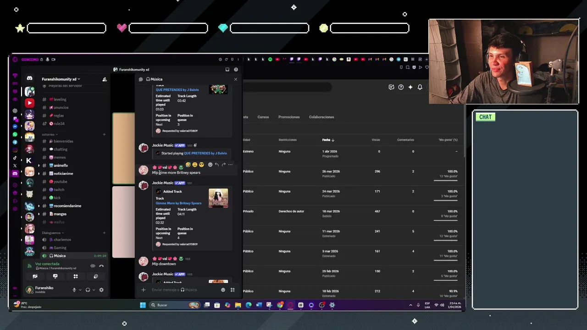Screen dimensions: 587x330
Task: Open weather widget showing 20°C
Action: click(x=28, y=305)
